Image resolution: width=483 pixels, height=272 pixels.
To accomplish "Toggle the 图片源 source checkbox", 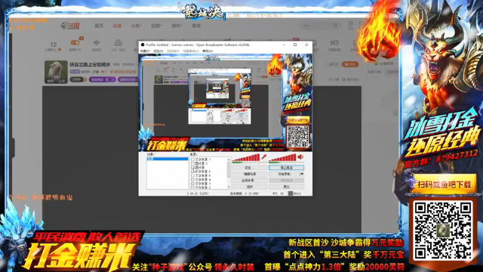I will (192, 168).
